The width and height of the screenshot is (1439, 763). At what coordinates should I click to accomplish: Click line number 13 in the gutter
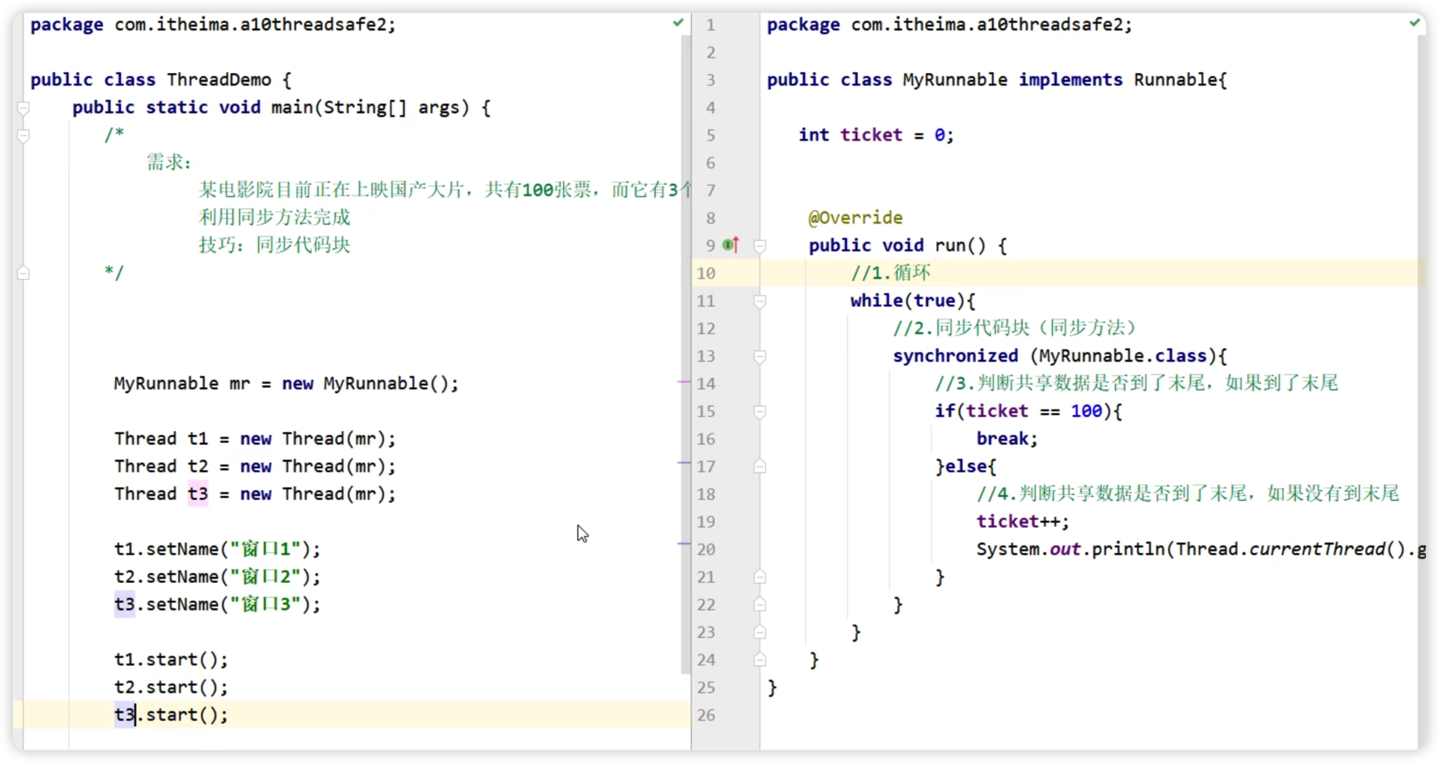coord(706,356)
